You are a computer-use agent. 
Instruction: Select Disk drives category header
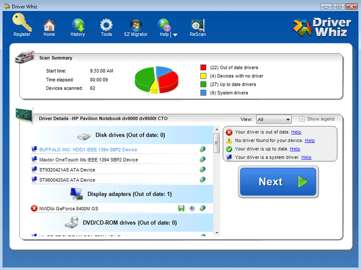pyautogui.click(x=122, y=135)
